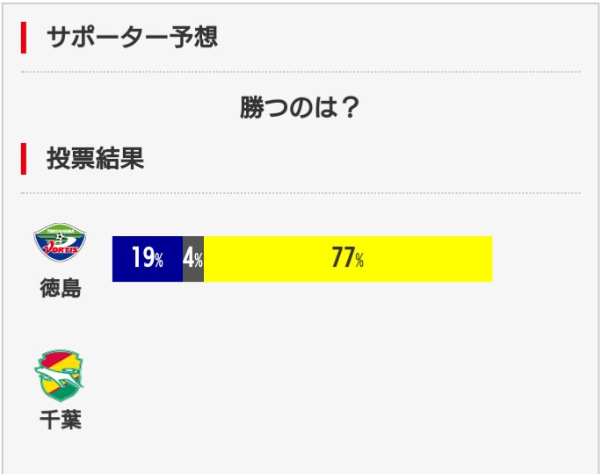Click the blue 19% vote bar segment
This screenshot has width=601, height=474.
click(x=148, y=259)
